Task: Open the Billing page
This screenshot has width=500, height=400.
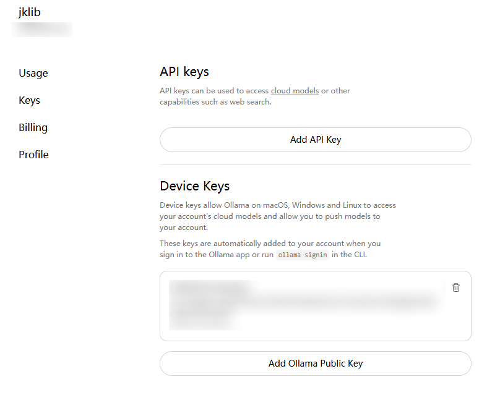Action: [33, 127]
